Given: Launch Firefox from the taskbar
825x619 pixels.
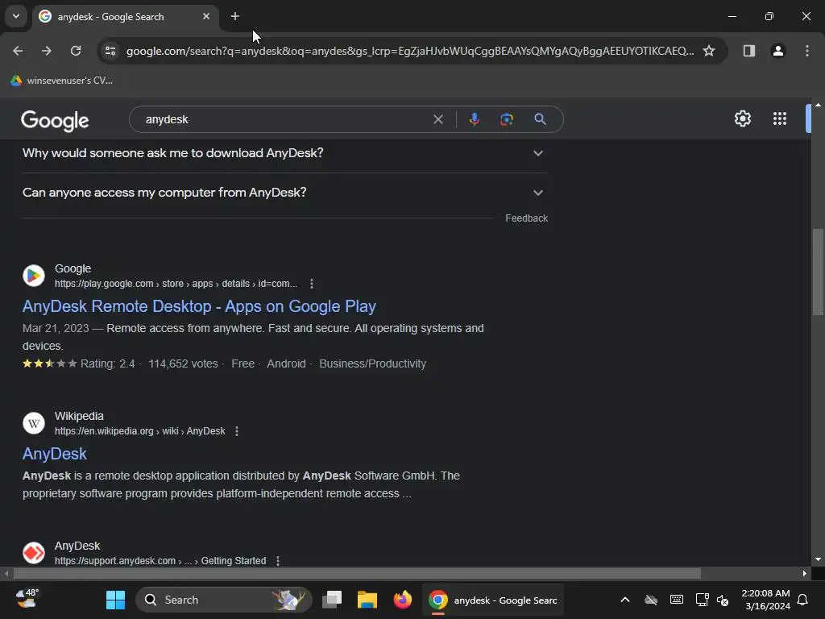Looking at the screenshot, I should point(403,600).
